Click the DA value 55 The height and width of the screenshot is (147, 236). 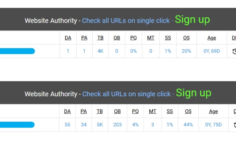pyautogui.click(x=67, y=125)
